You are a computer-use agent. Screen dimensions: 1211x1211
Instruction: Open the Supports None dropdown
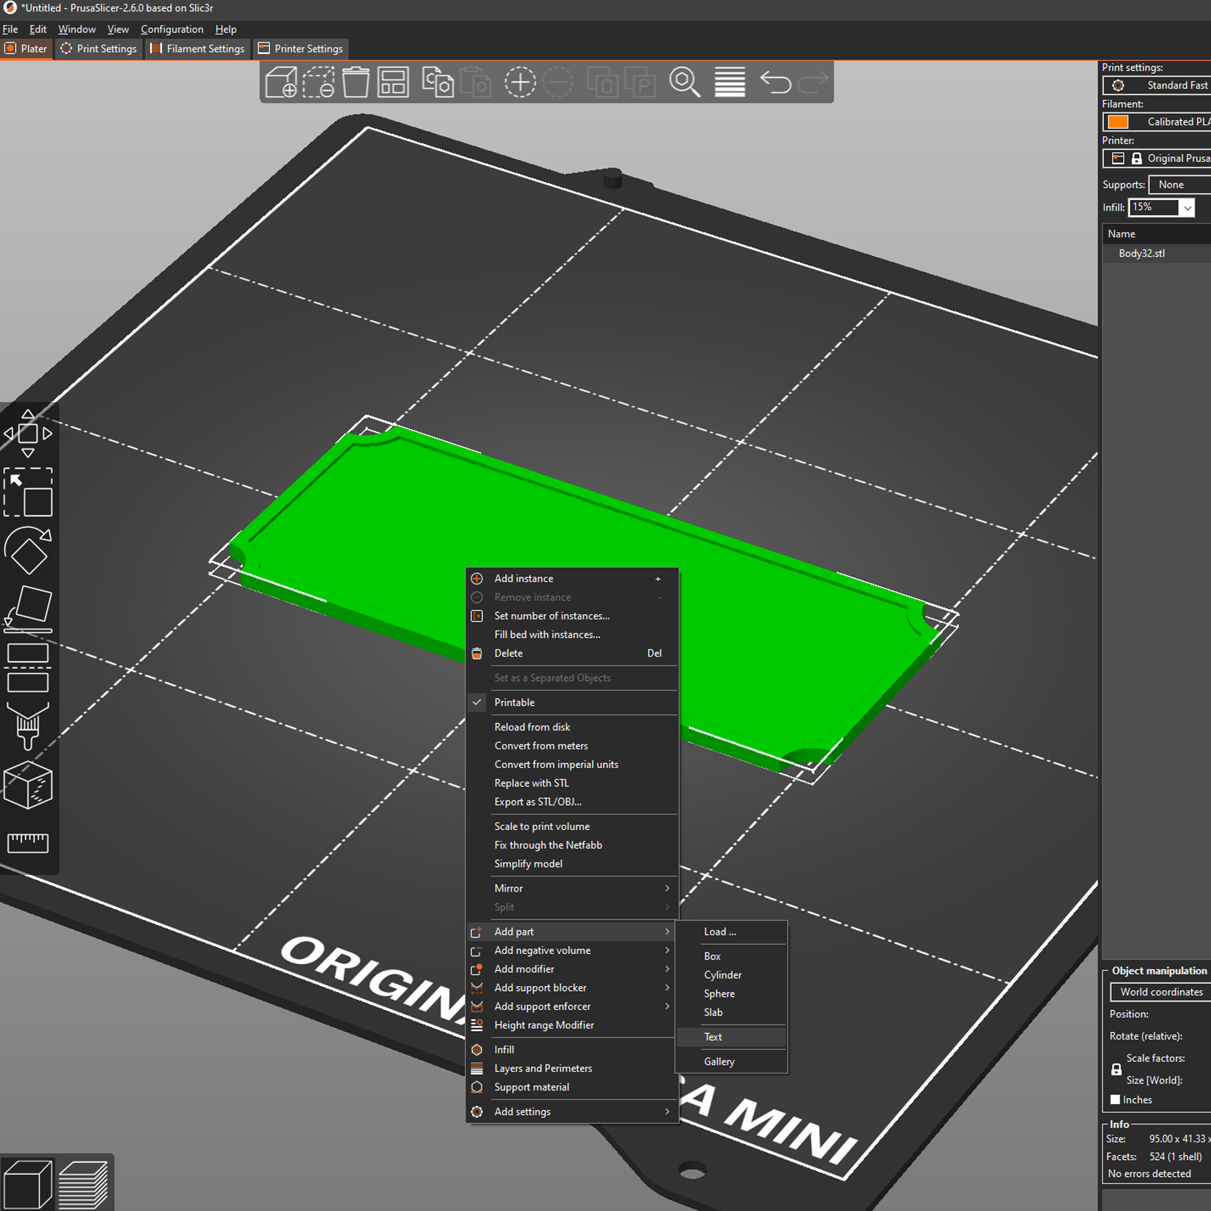coord(1179,184)
